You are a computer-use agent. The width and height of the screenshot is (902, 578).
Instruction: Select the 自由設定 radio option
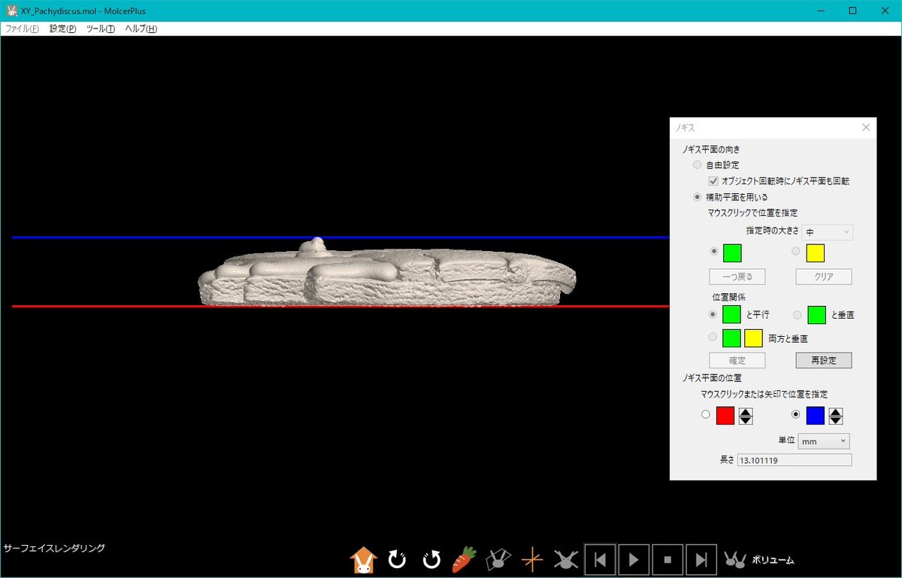coord(698,165)
